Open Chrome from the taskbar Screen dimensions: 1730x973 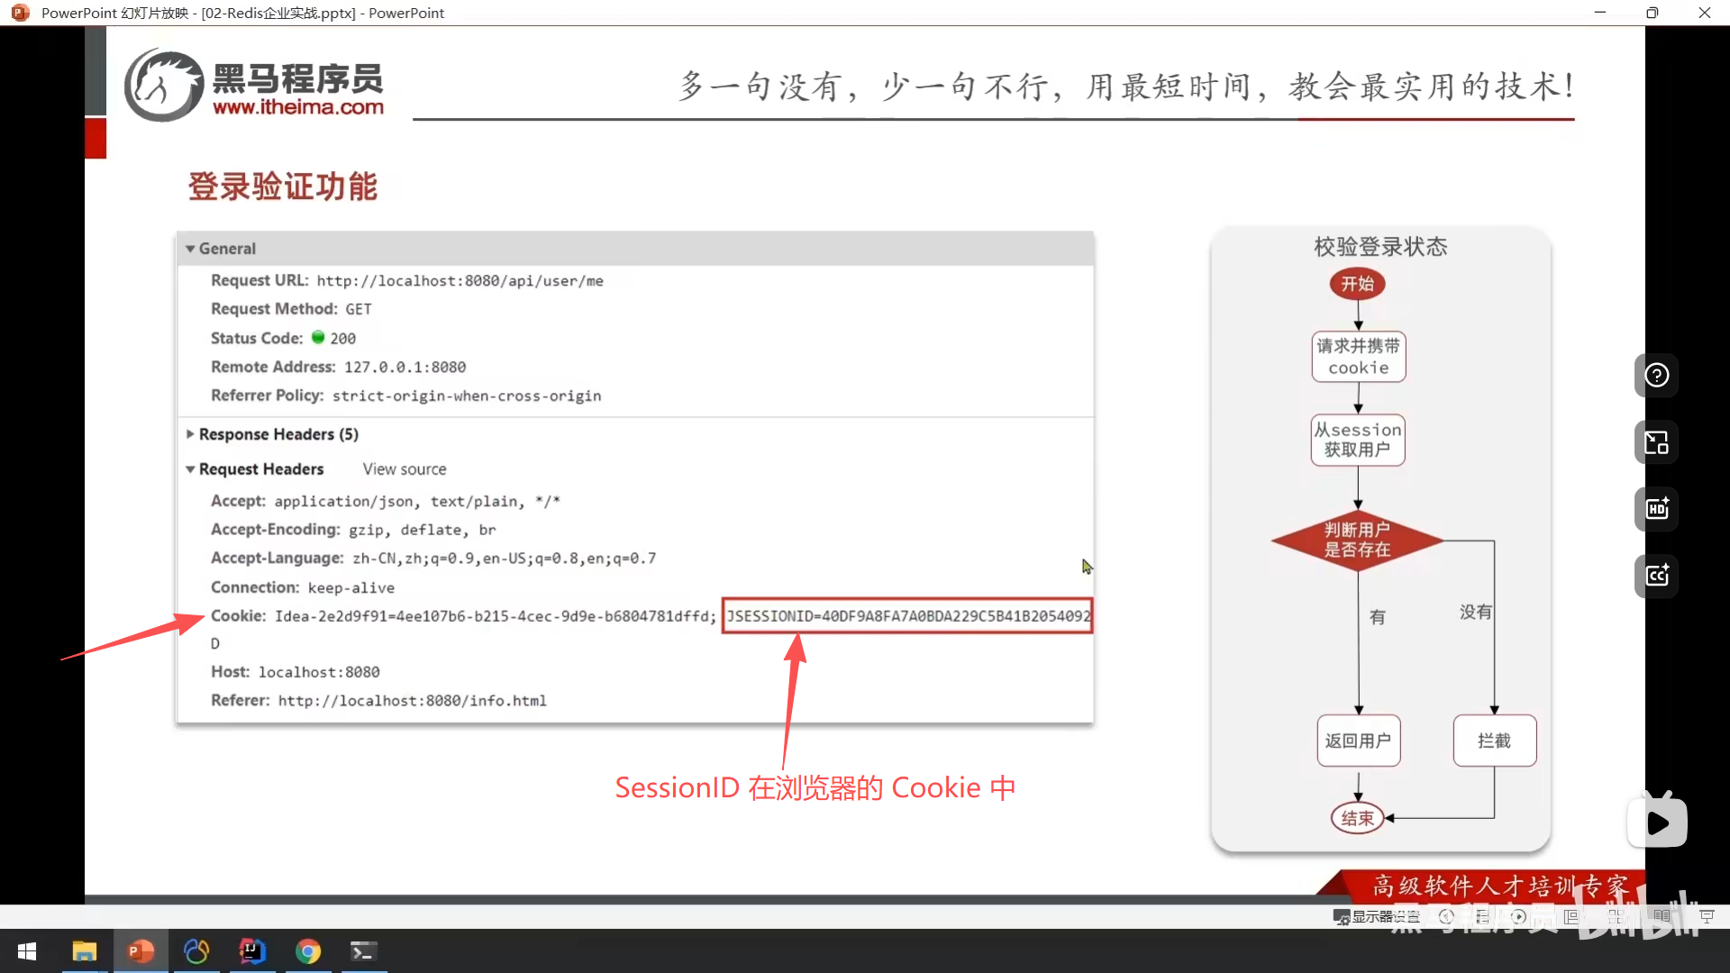pos(308,951)
